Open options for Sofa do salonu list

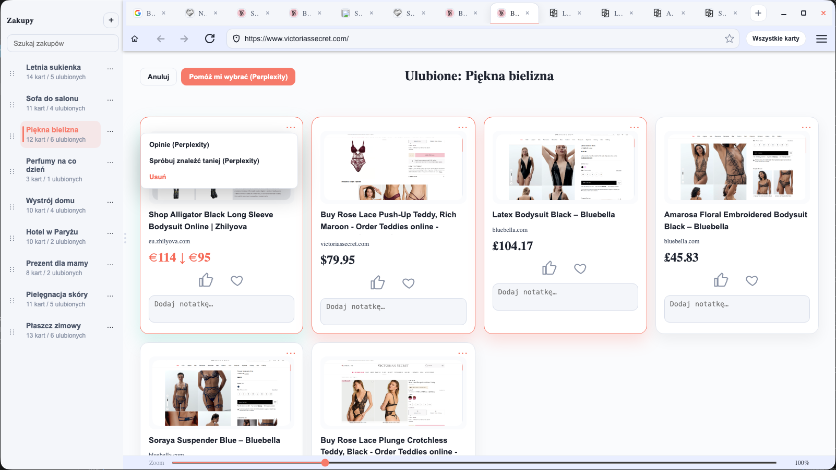click(x=110, y=100)
